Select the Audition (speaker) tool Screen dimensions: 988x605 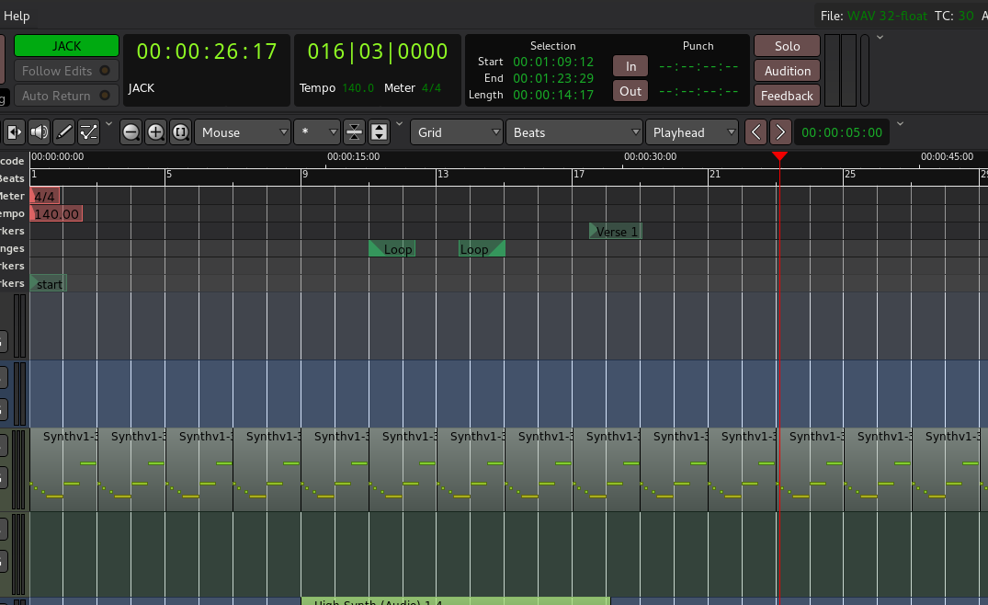pos(40,132)
